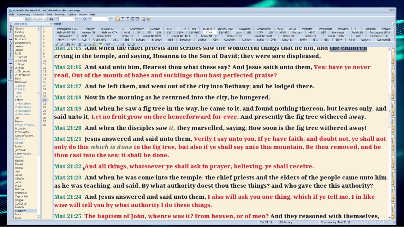Maximize Bible view with B layout icon
404x227 pixels.
coord(122,19)
